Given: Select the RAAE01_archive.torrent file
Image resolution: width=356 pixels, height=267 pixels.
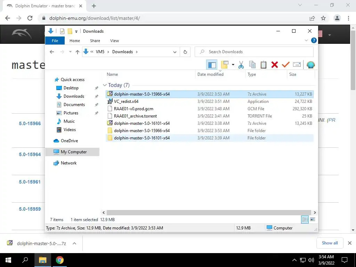Looking at the screenshot, I should 210,116.
